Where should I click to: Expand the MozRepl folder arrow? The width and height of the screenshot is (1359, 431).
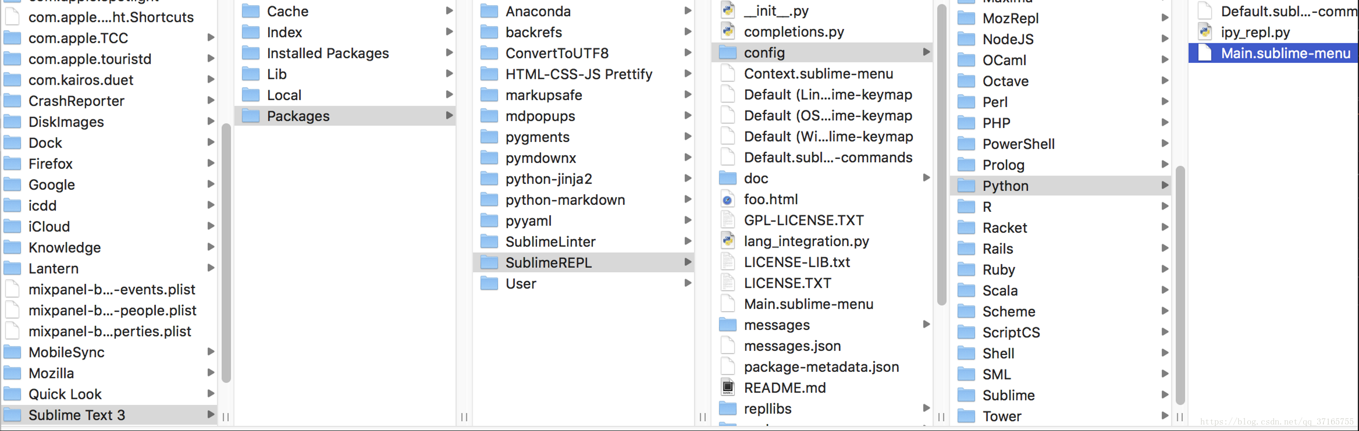click(1165, 18)
